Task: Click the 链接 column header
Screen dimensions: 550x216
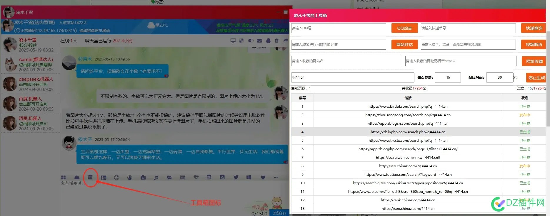Action: coord(408,98)
